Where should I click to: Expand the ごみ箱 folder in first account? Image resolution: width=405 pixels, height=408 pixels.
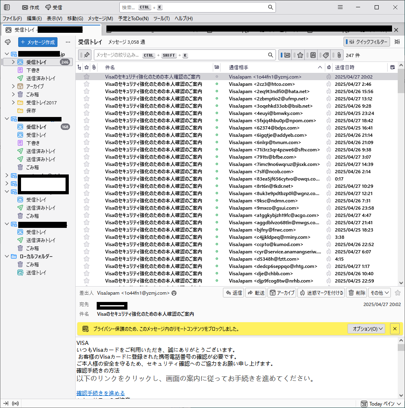pos(13,94)
